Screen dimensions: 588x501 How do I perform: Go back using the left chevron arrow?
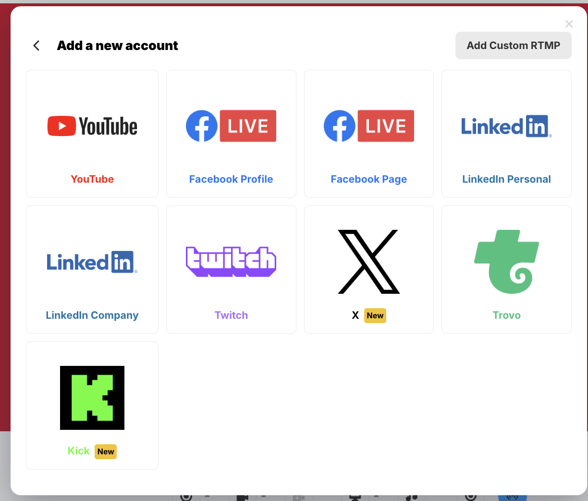point(36,45)
